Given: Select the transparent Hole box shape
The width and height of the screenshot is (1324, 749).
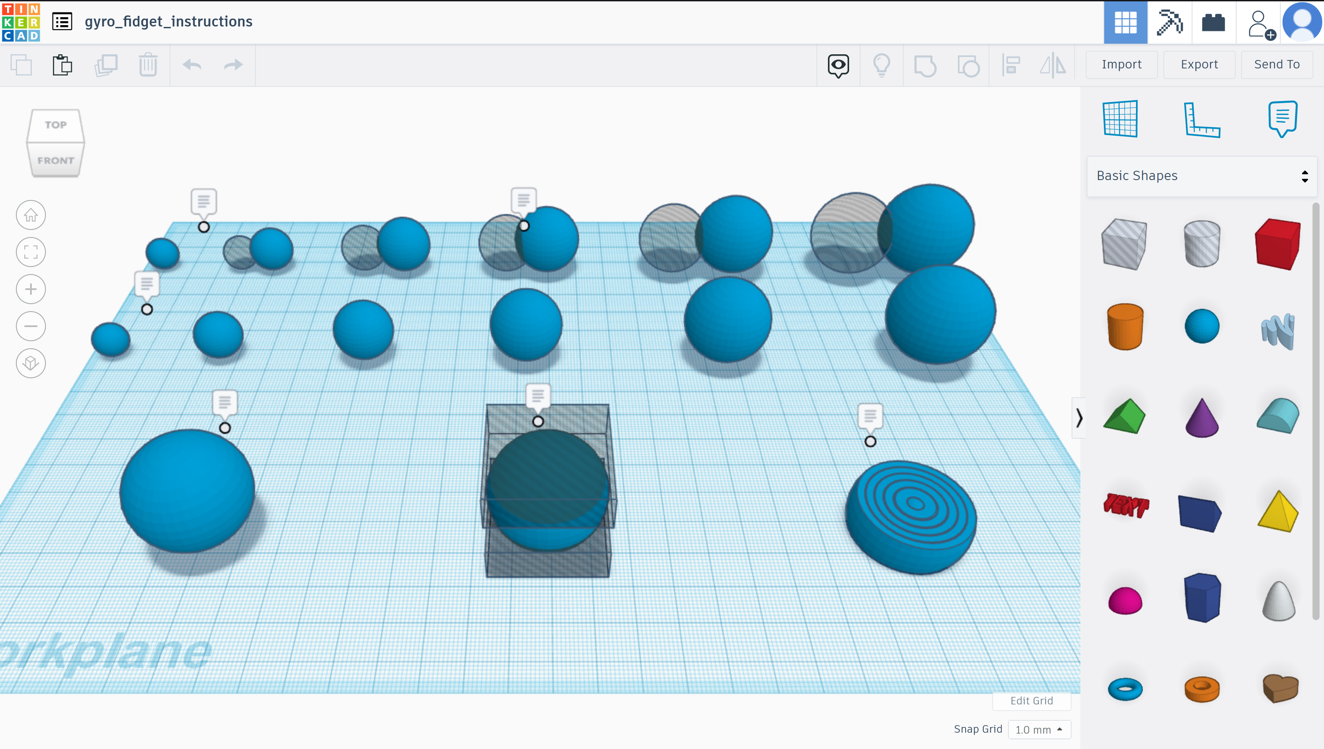Looking at the screenshot, I should point(1125,243).
